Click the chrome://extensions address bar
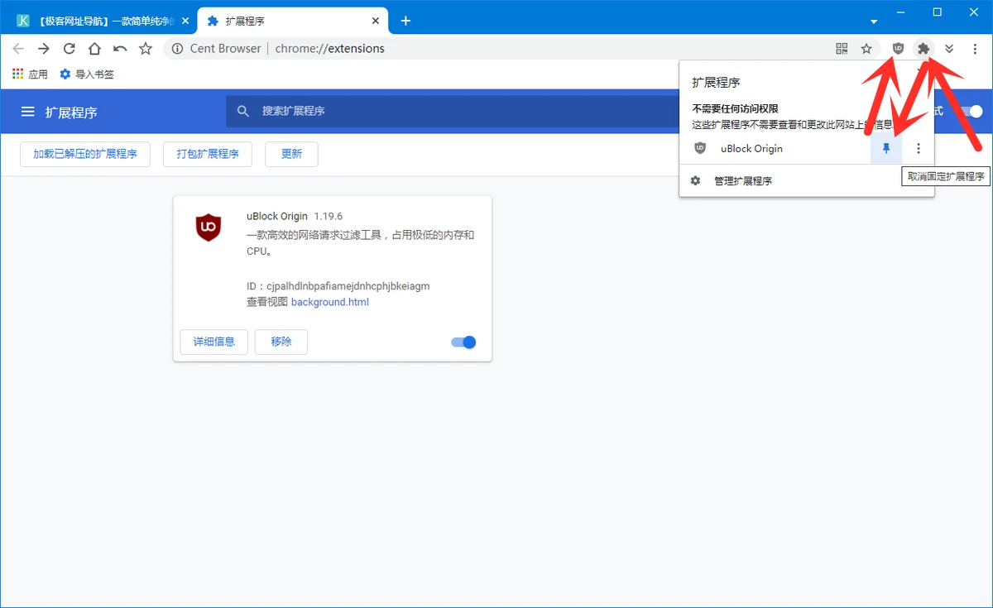Image resolution: width=993 pixels, height=608 pixels. pos(329,49)
